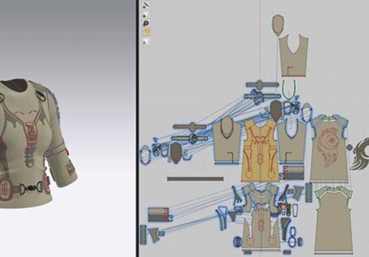
Task: Click the second tool icon in 2D toolbar
Action: [147, 14]
